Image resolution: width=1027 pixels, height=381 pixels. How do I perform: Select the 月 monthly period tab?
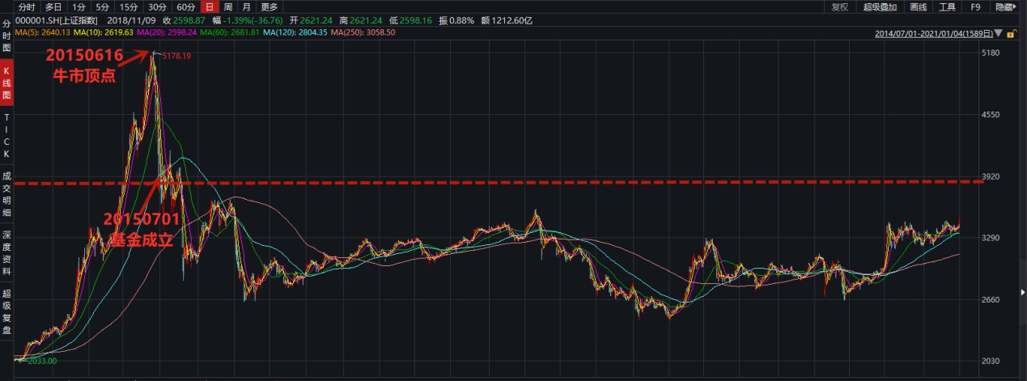click(x=246, y=7)
